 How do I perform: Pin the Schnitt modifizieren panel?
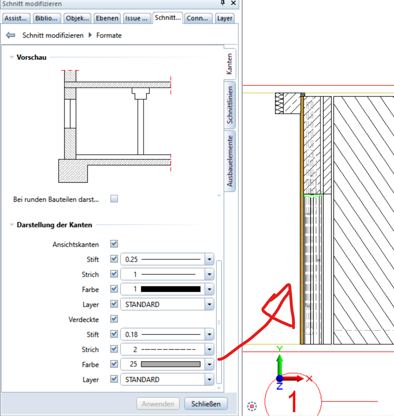[x=223, y=3]
